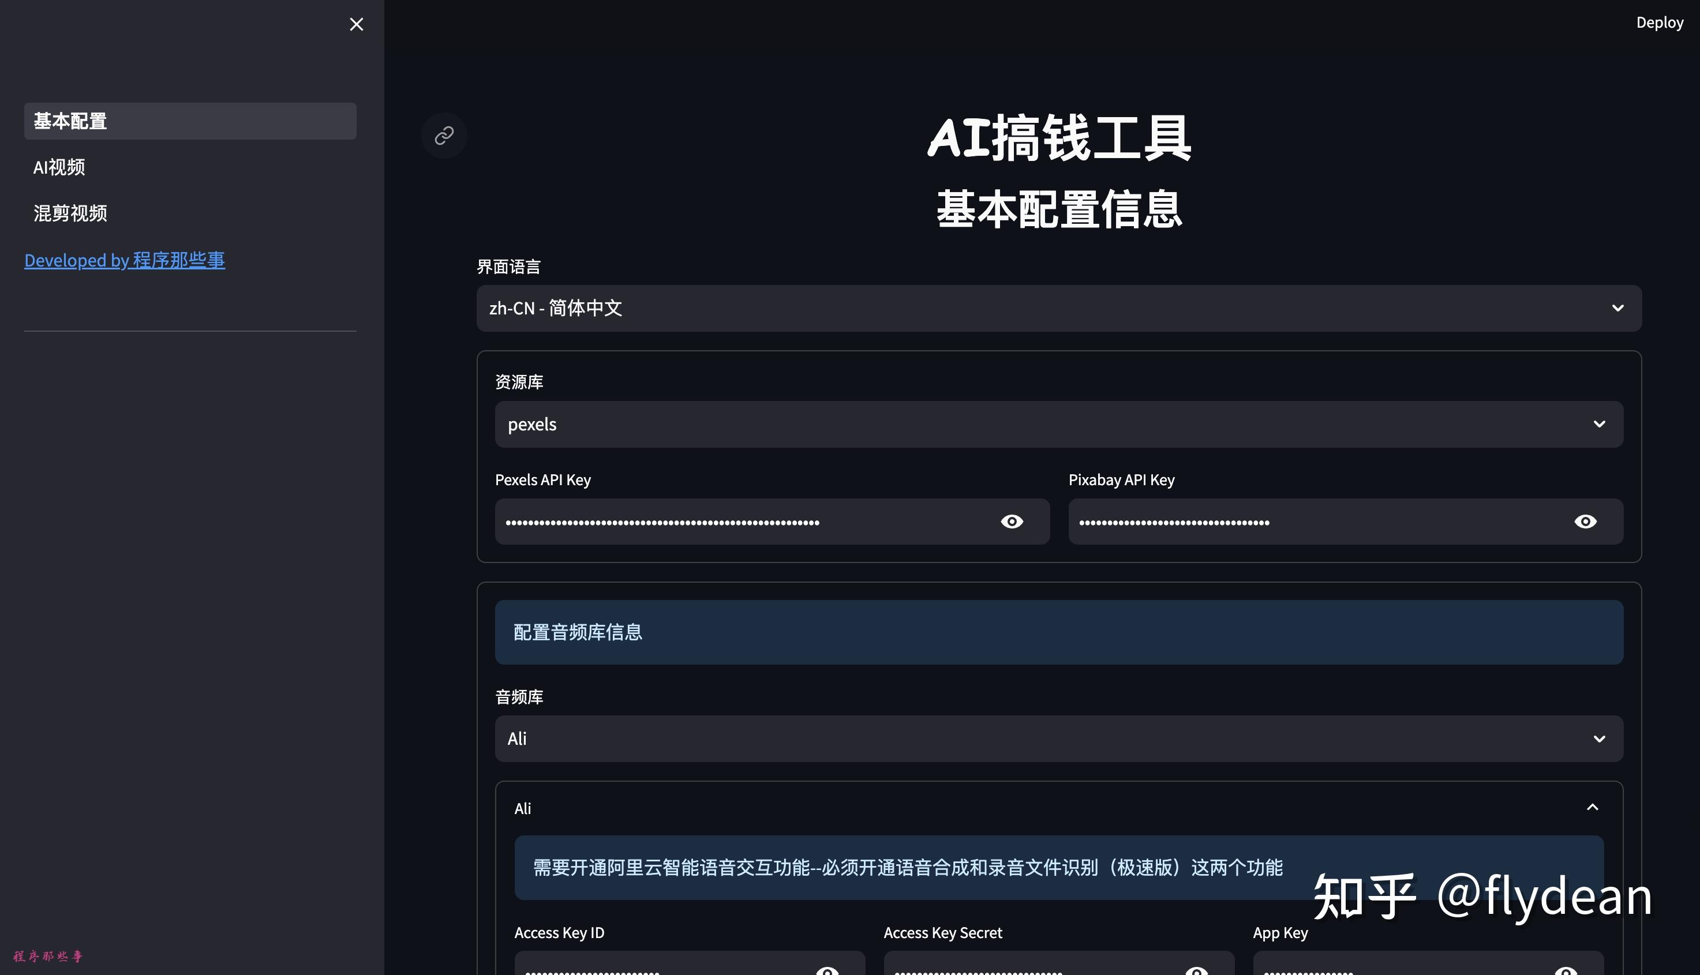Reveal the Pixabay API Key with the eye icon
Image resolution: width=1700 pixels, height=975 pixels.
[1586, 521]
